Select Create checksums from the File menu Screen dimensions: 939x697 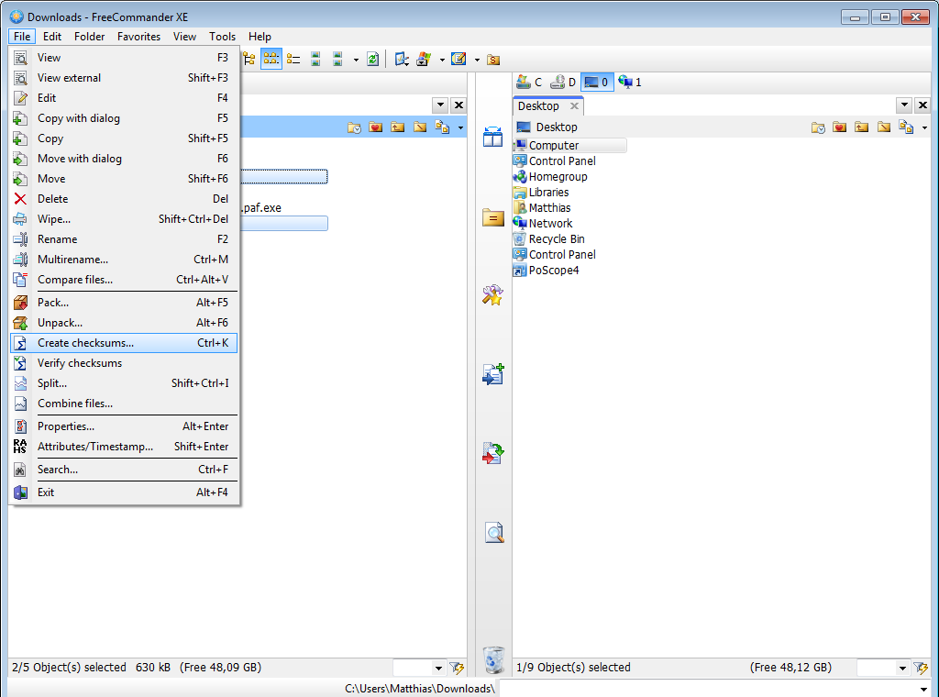(124, 343)
